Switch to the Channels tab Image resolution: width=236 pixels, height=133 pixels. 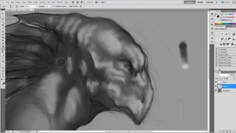pyautogui.click(x=225, y=72)
